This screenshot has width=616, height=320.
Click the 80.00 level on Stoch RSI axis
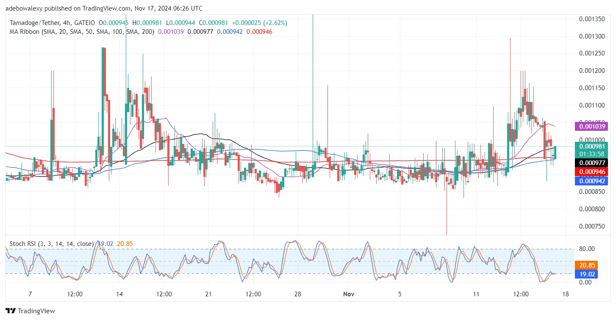pos(588,248)
